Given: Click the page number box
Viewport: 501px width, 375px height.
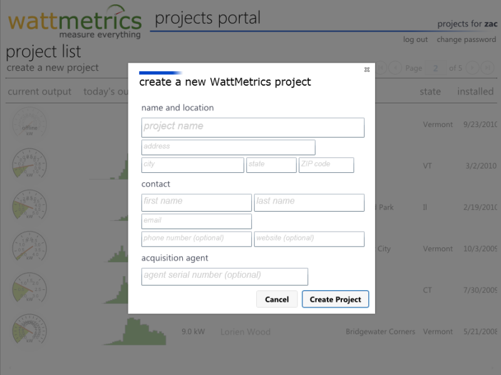Looking at the screenshot, I should pyautogui.click(x=435, y=68).
